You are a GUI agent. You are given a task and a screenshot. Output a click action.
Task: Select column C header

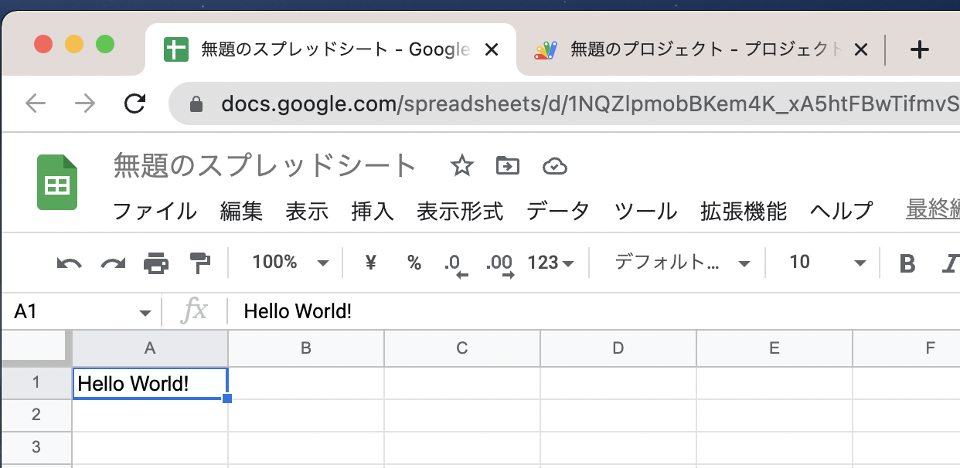pyautogui.click(x=462, y=348)
